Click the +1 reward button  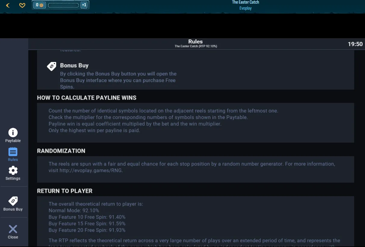84,5
